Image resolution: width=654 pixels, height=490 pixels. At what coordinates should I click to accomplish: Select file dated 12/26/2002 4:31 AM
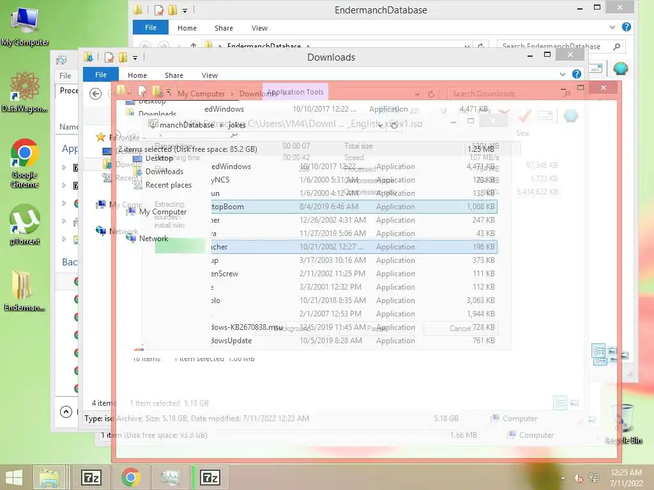pyautogui.click(x=354, y=220)
